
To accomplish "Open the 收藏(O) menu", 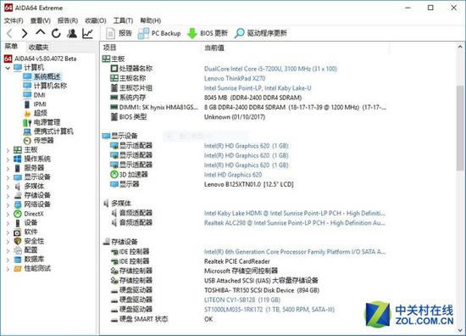I will (96, 20).
